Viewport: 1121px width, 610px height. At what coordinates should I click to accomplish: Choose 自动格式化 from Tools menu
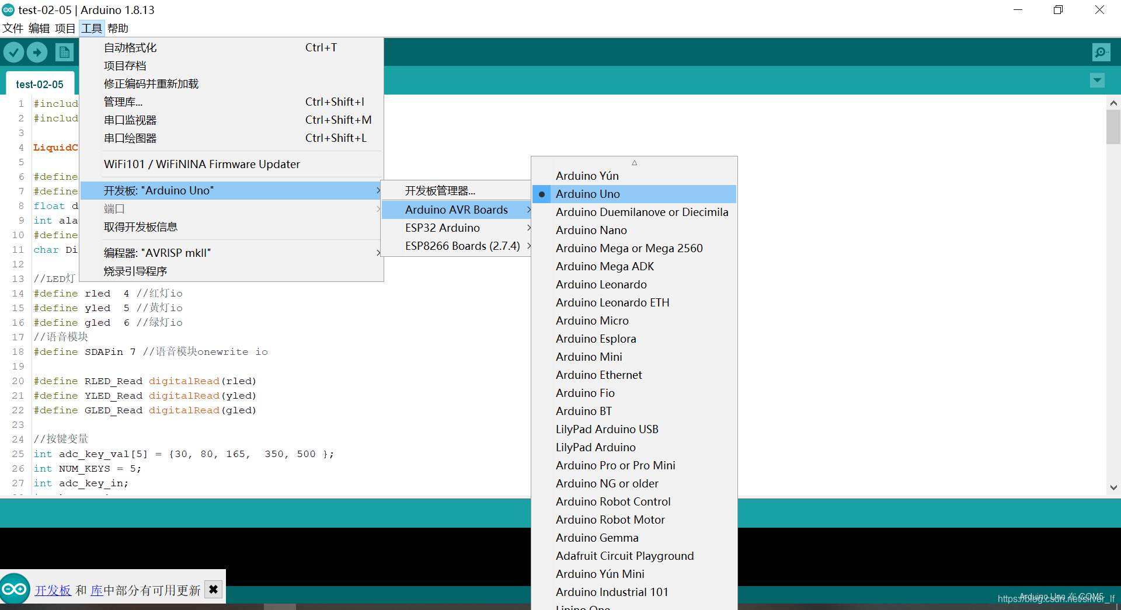coord(231,48)
